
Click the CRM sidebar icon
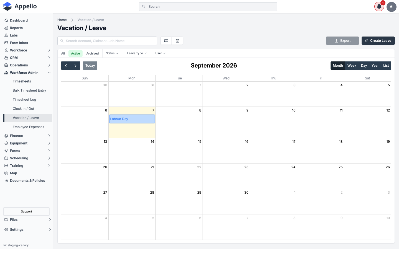(6, 58)
